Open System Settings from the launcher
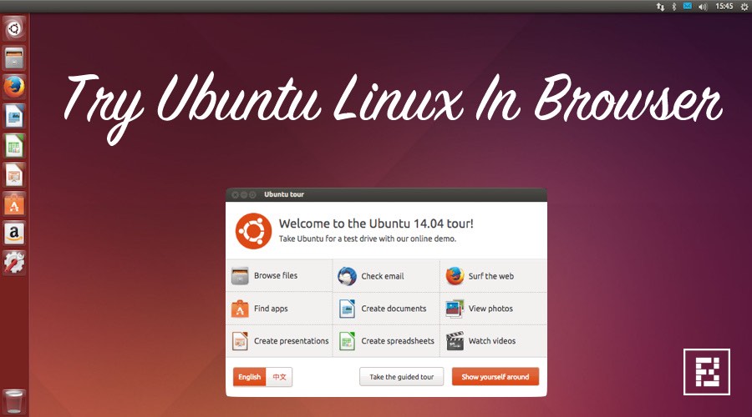Viewport: 752px width, 417px height. pos(14,263)
